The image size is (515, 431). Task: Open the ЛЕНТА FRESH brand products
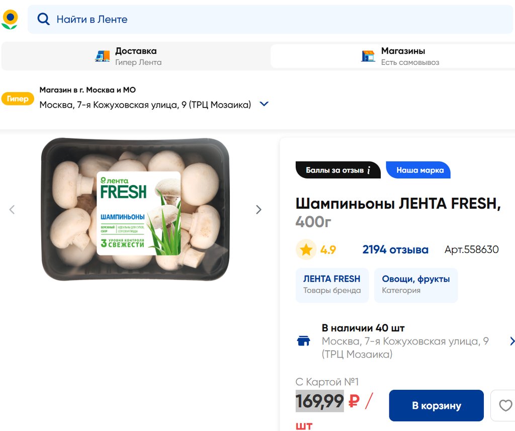[x=332, y=285]
